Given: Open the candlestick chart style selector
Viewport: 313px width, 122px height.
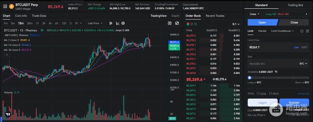Looking at the screenshot, I should click(111, 23).
